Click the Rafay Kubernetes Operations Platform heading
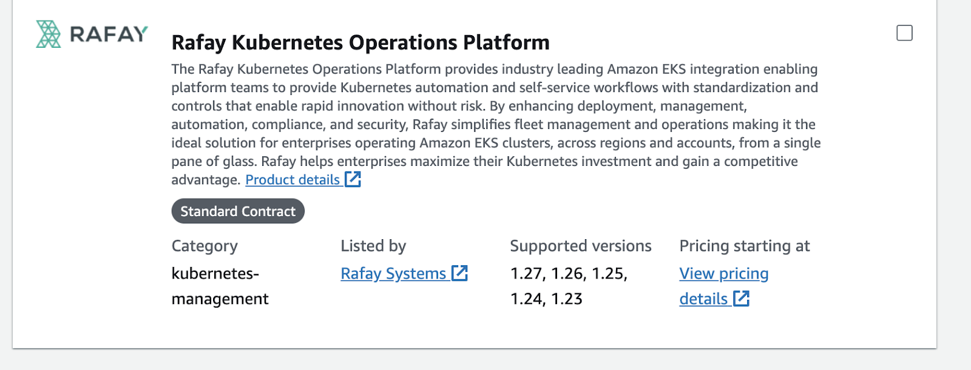The image size is (971, 370). coord(360,42)
